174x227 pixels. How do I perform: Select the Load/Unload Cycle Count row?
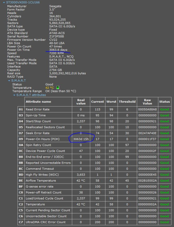[94, 198]
